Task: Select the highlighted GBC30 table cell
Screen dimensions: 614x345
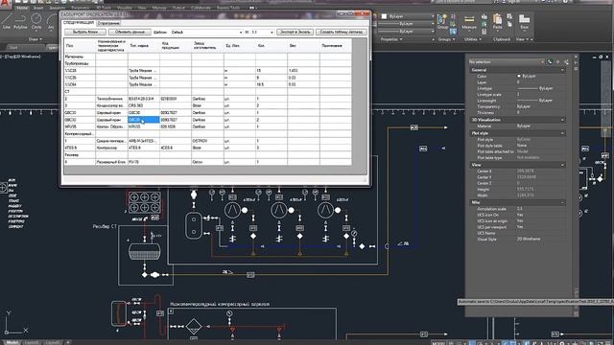Action: click(143, 120)
